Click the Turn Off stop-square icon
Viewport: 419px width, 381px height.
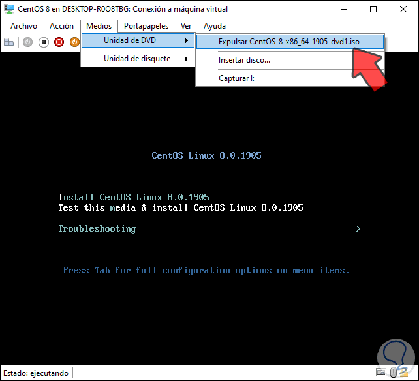coord(44,42)
